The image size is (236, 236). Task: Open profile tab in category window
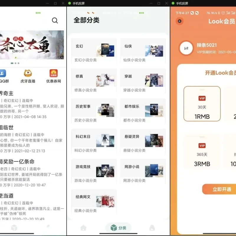point(152,228)
